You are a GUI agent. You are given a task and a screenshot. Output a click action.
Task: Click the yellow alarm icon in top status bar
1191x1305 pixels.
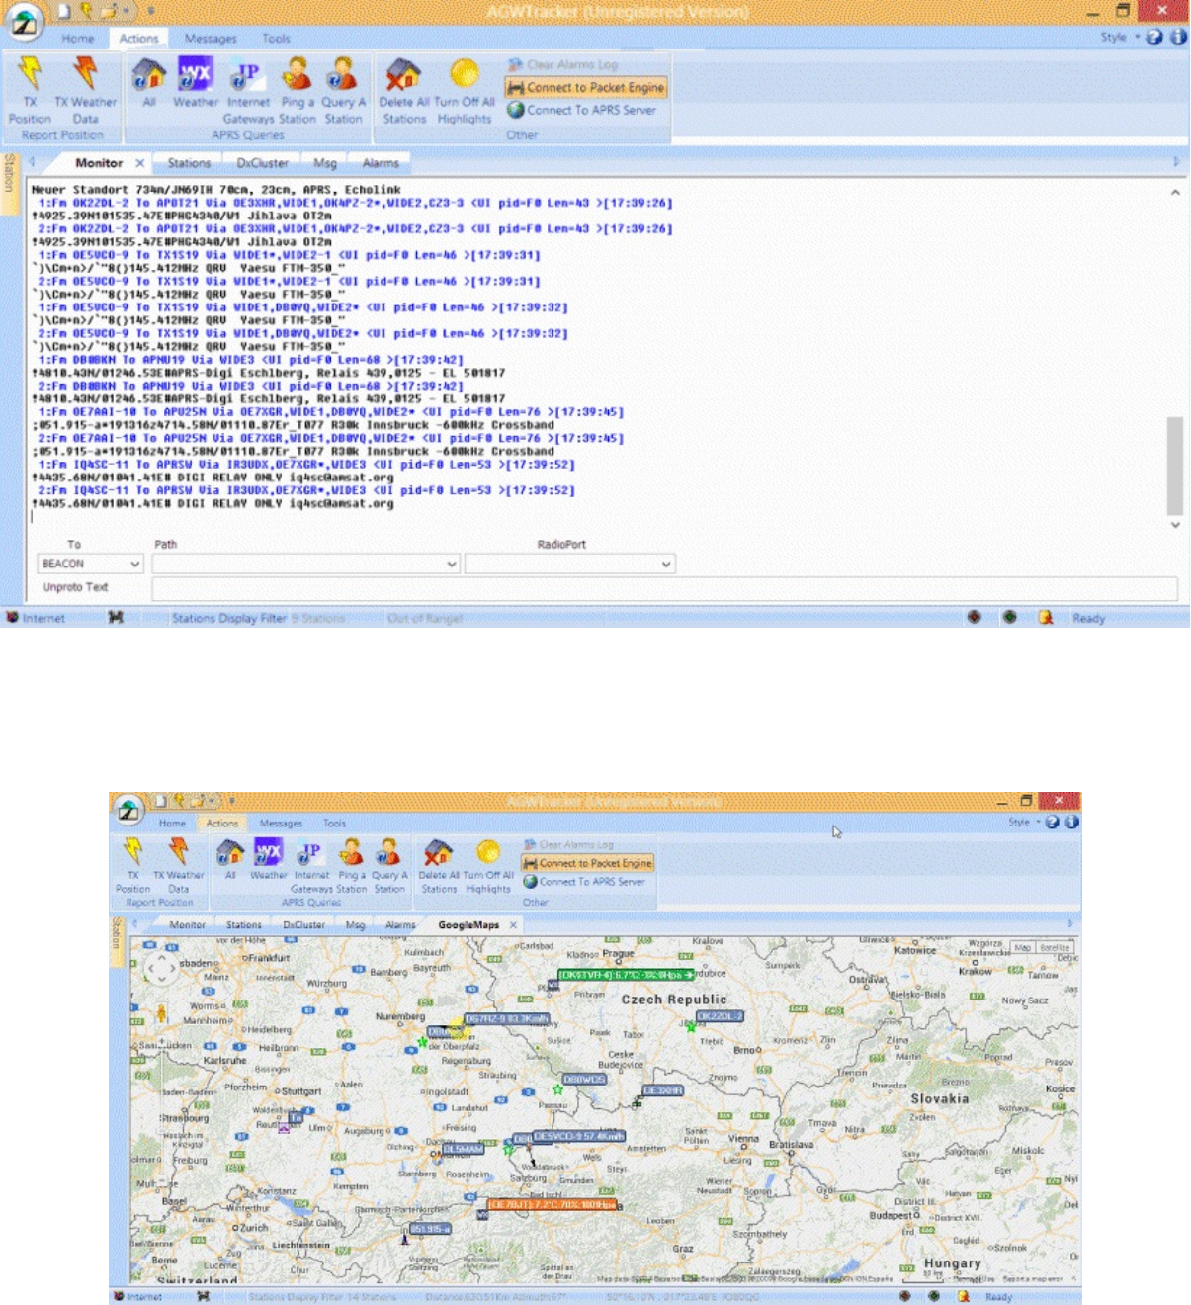pos(1046,618)
